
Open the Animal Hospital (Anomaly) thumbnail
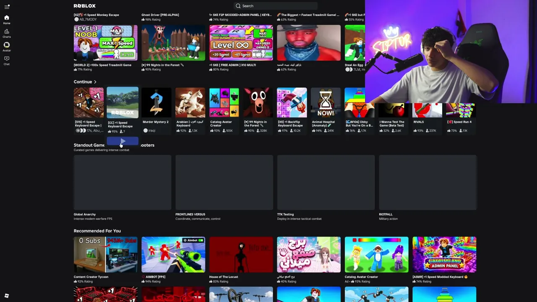[x=326, y=103]
